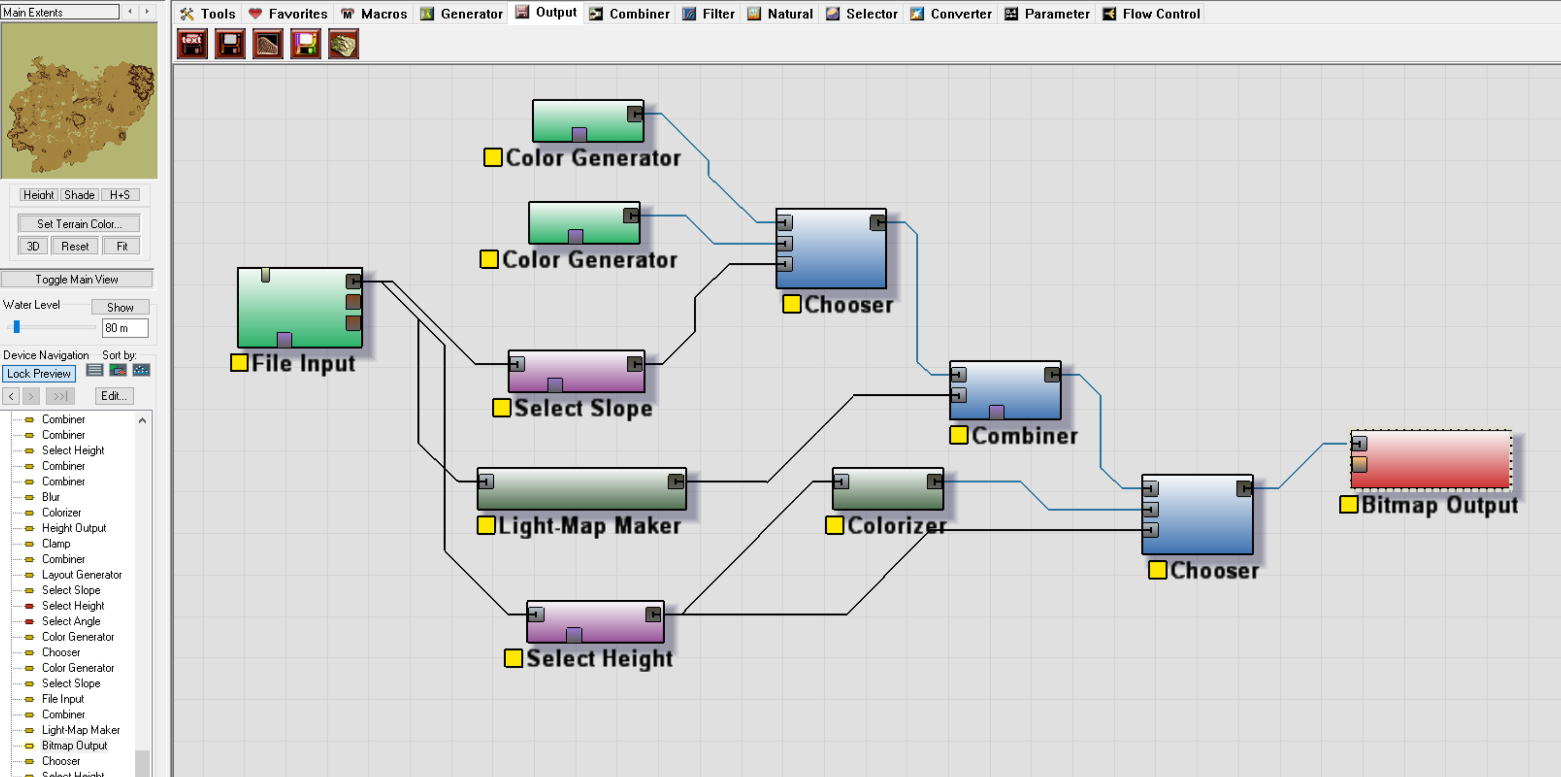Sort devices by list order icon

click(x=95, y=370)
